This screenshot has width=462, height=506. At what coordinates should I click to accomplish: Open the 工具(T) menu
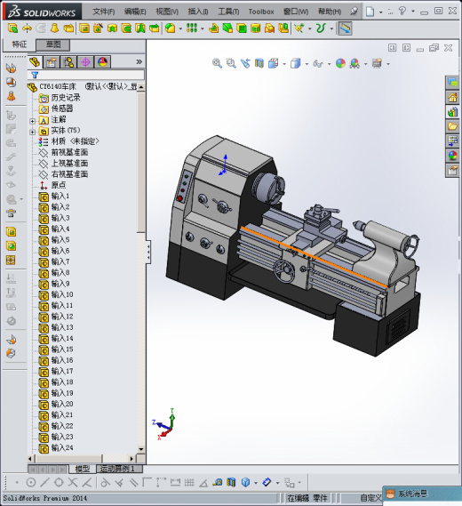pos(228,12)
